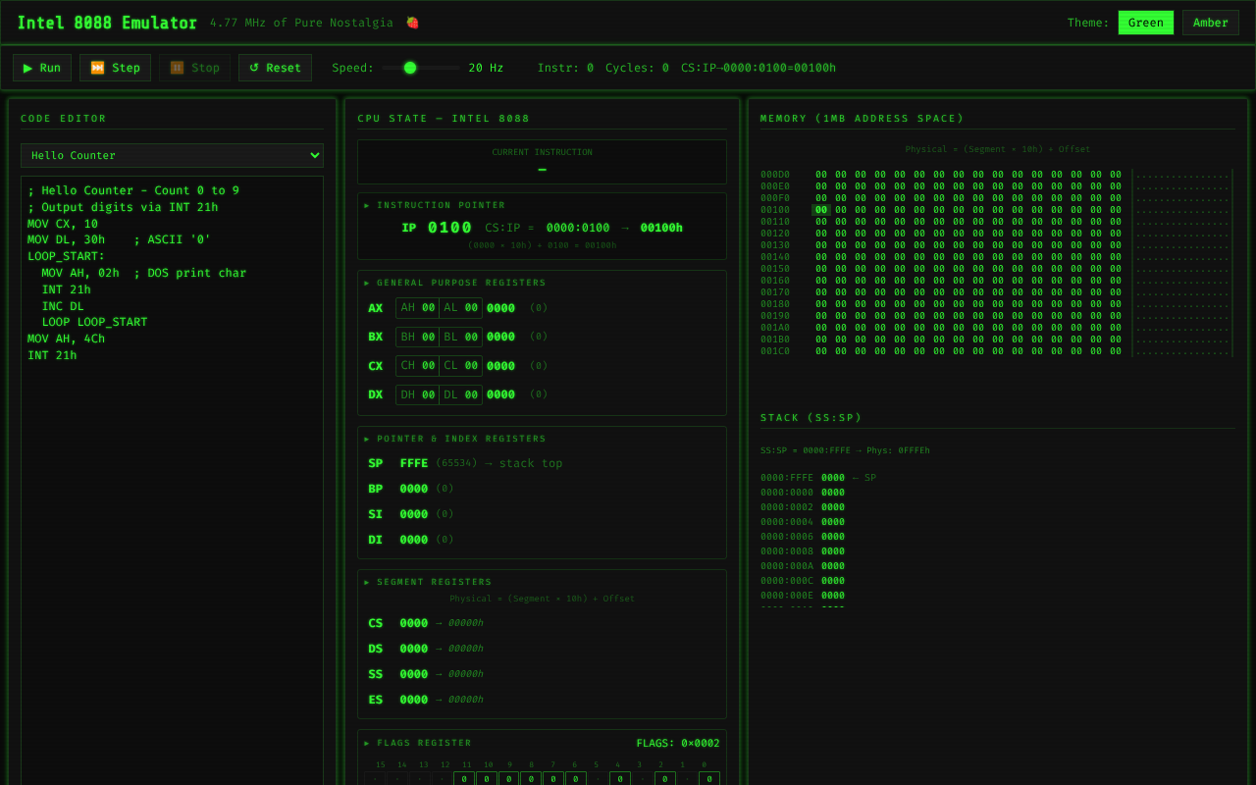Run the program
1256x785 pixels.
42,68
